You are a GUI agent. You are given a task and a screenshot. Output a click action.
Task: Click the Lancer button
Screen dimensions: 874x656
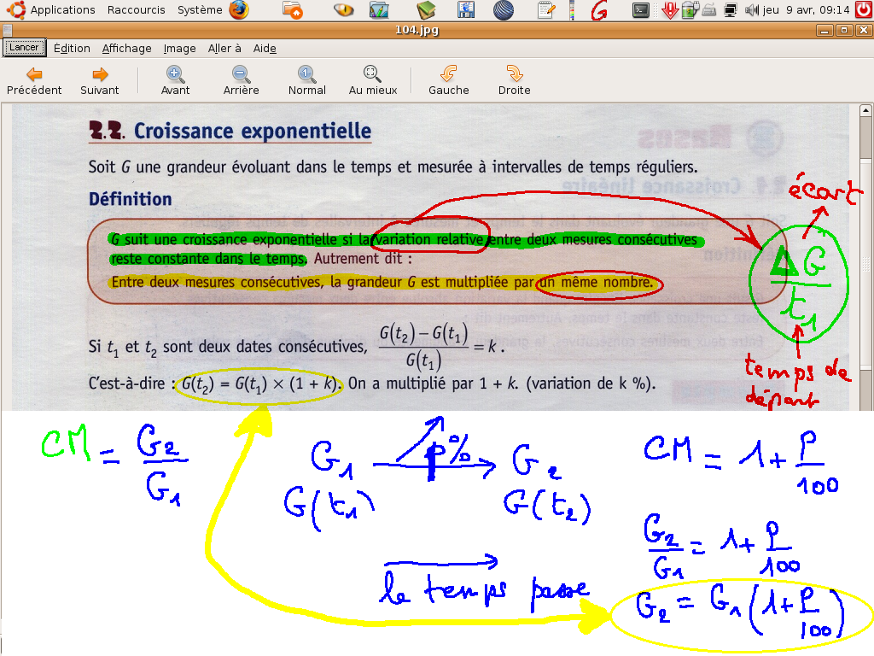coord(24,48)
